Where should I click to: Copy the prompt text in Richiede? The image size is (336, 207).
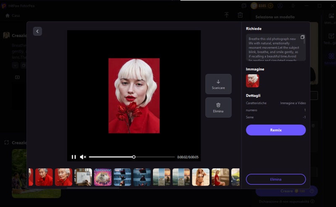click(x=302, y=37)
